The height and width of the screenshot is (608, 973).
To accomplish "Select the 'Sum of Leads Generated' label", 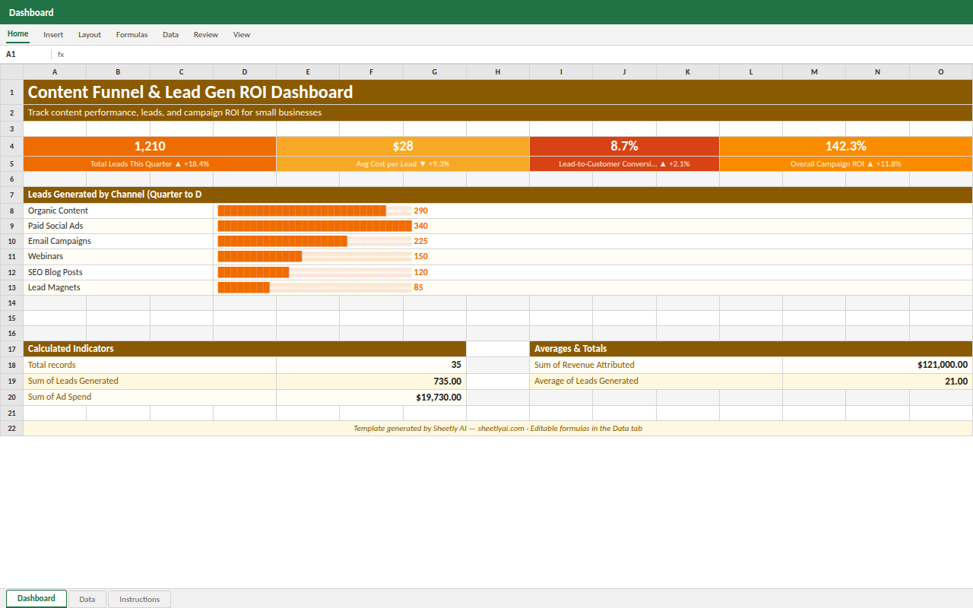I will 150,381.
